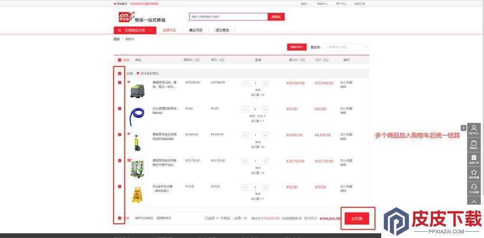This screenshot has width=484, height=238.
Task: Open customer service headset icon in sidebar
Action: pos(474,188)
